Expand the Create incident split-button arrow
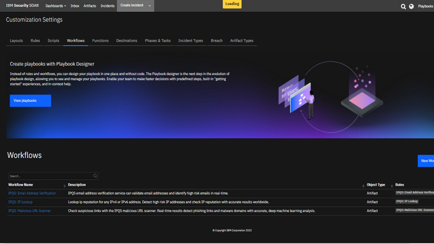This screenshot has height=244, width=434. click(150, 6)
